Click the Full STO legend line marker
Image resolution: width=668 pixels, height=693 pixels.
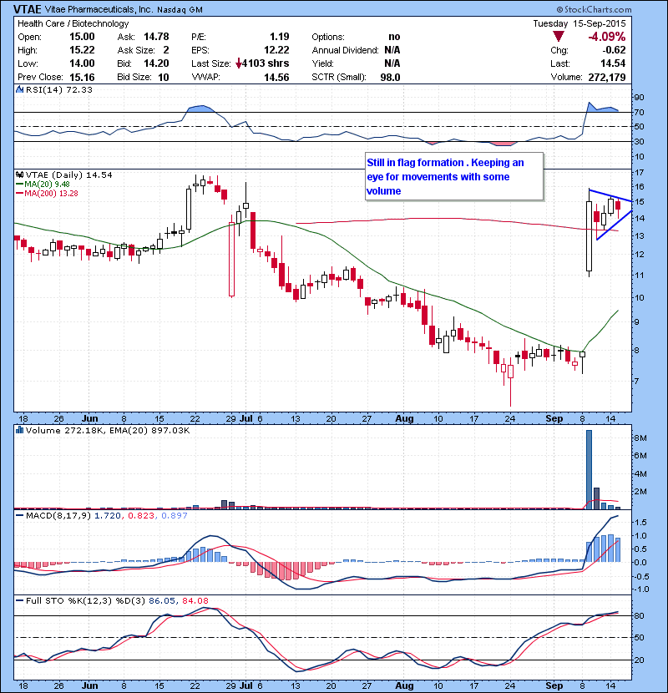19,600
